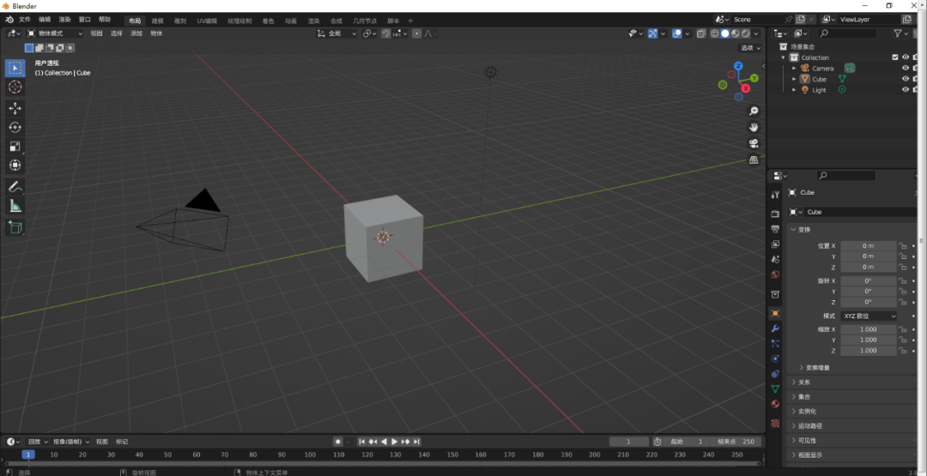Choose the Add Cube tool
Screen dimensions: 927x476
point(15,227)
